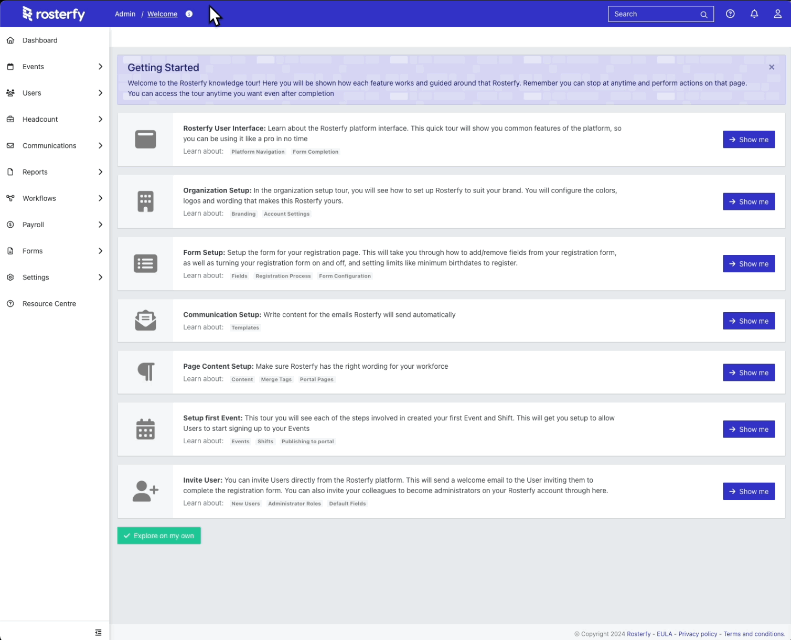
Task: Click the Events calendar icon in sidebar
Action: (x=10, y=67)
